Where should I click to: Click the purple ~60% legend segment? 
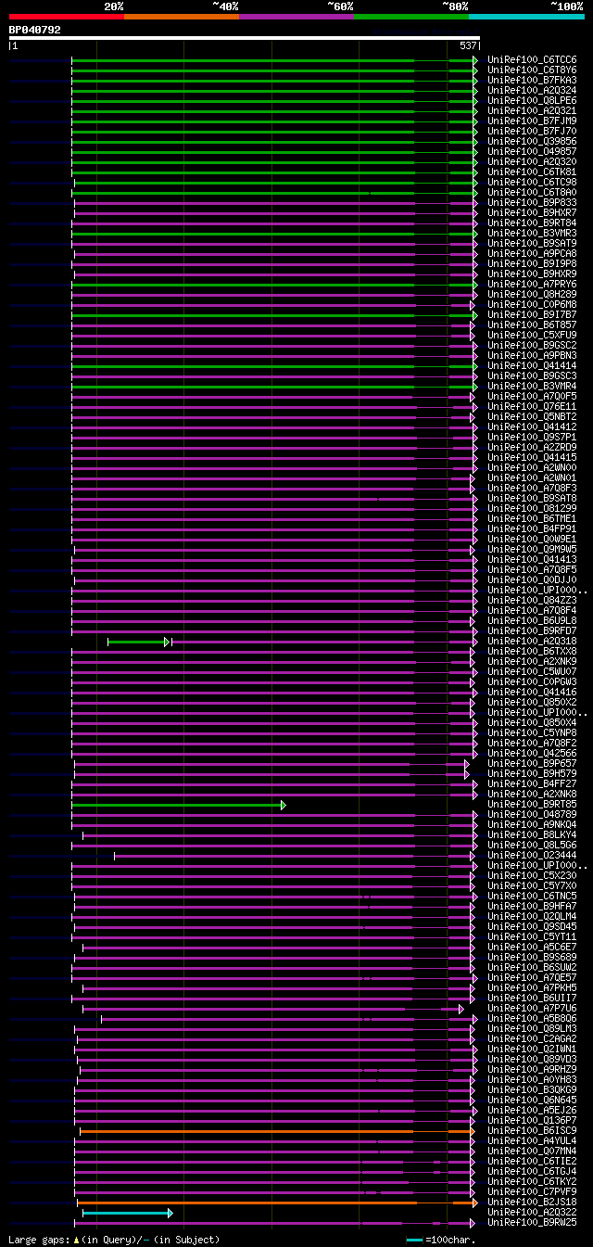296,17
